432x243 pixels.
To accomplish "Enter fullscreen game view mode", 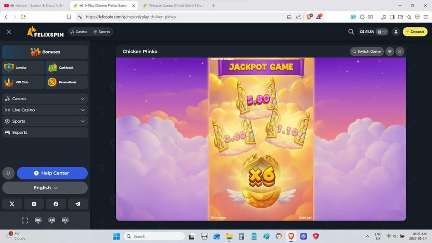I will 25,221.
